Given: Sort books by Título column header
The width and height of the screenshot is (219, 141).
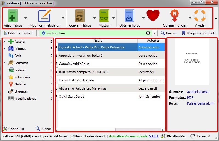Looking at the screenshot, I should click(97, 41).
